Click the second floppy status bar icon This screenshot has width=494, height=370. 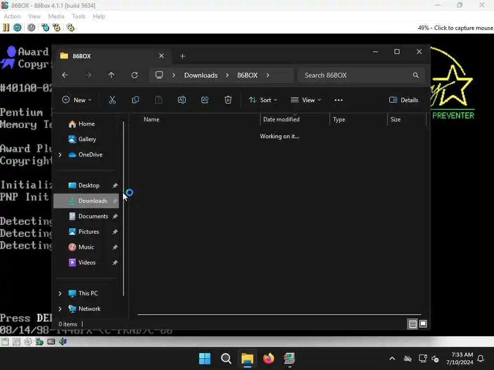pyautogui.click(x=16, y=342)
